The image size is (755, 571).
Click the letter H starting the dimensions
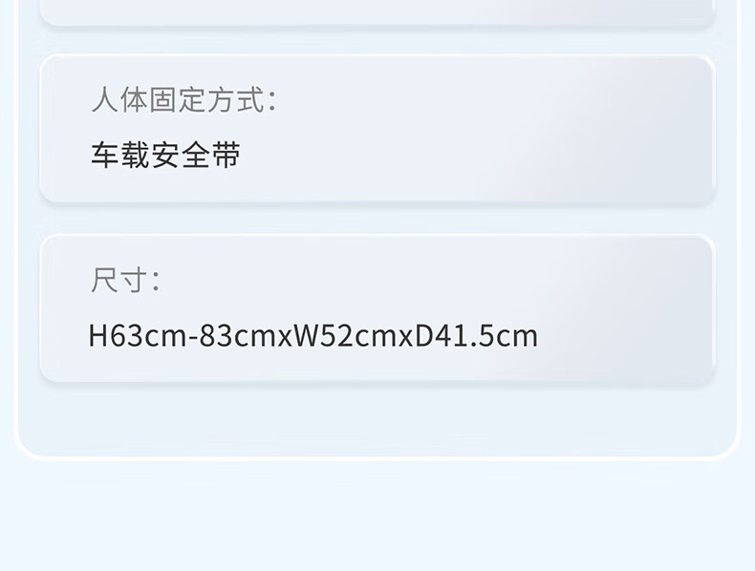pyautogui.click(x=98, y=336)
